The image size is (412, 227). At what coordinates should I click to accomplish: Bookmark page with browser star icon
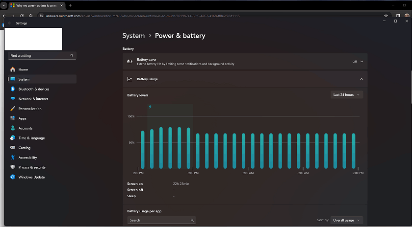coord(386,16)
